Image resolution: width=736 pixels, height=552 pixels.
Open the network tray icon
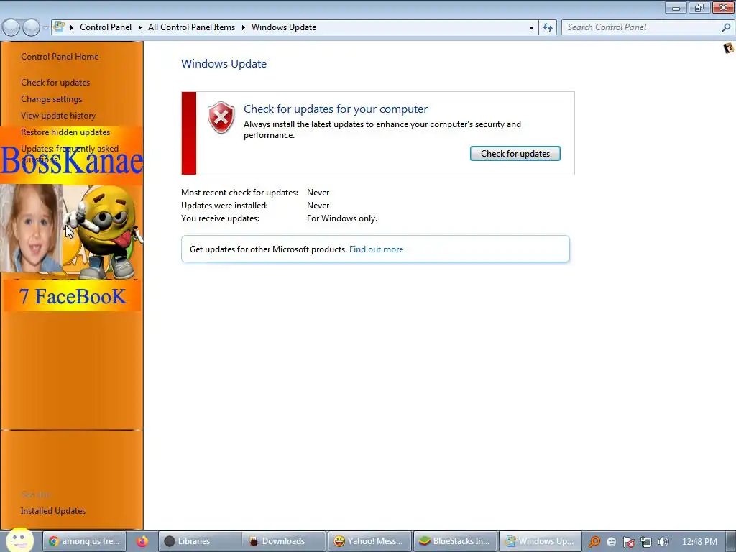[646, 542]
